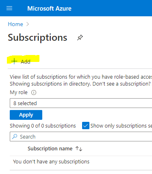Click the Showing 0 of 0 subscriptions text

click(x=43, y=126)
